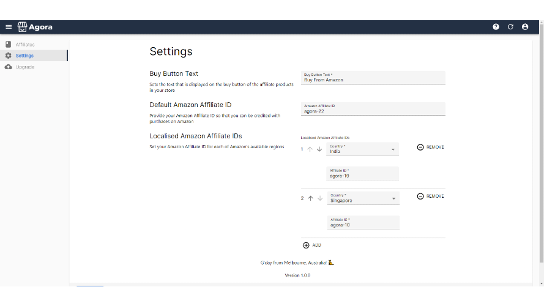Expand the Singapore country dropdown
Image resolution: width=544 pixels, height=306 pixels.
[393, 199]
